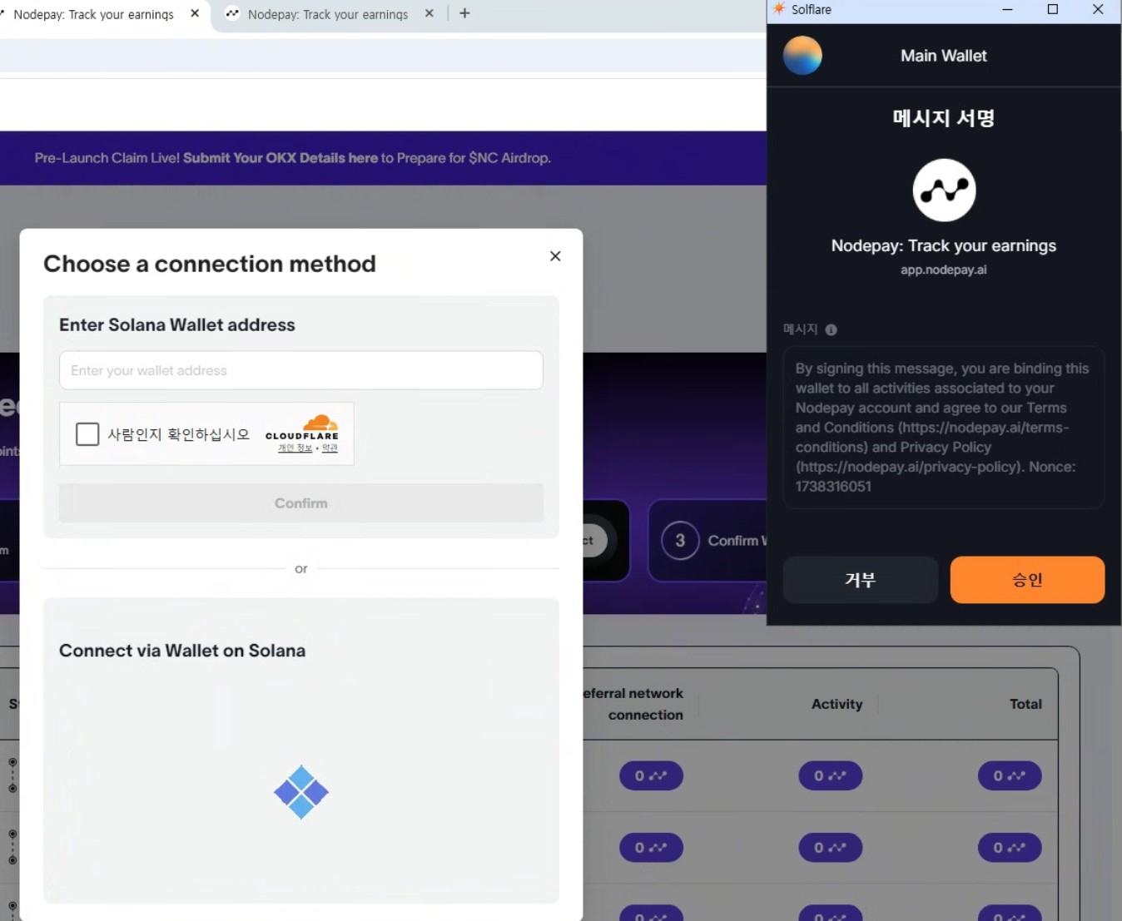Minimize the Solflare window
1122x921 pixels.
coord(1007,9)
